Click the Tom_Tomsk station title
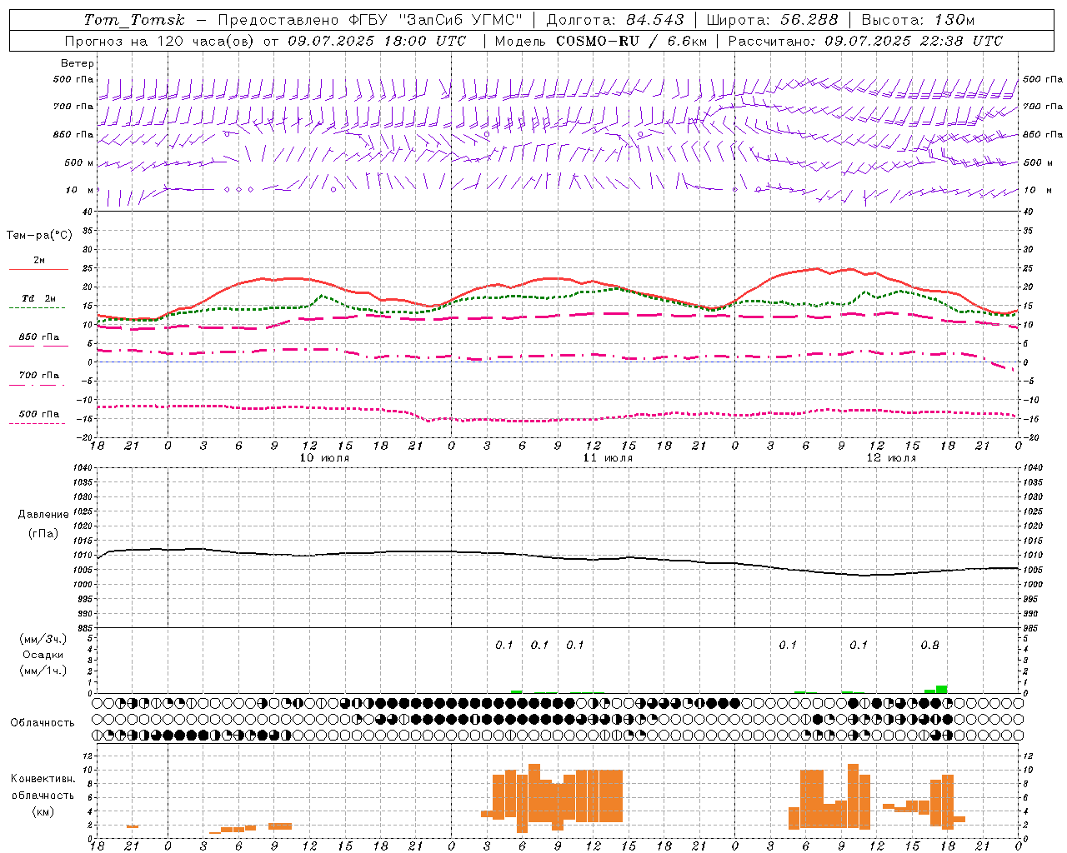 click(x=134, y=20)
